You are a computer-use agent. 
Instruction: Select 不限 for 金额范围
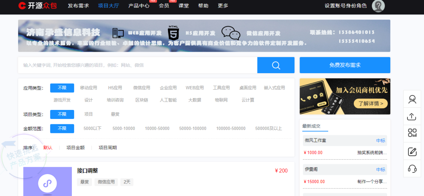(x=62, y=129)
